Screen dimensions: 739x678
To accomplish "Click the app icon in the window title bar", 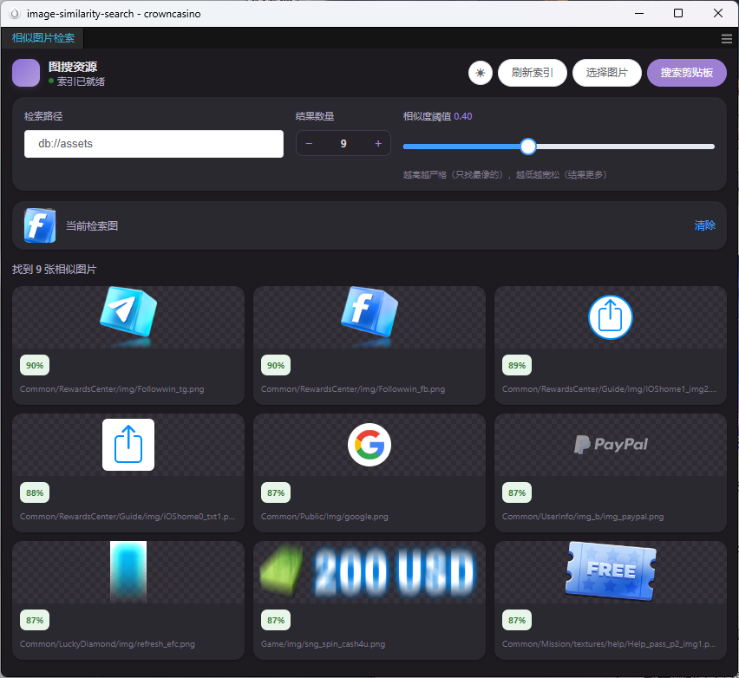I will [x=15, y=14].
